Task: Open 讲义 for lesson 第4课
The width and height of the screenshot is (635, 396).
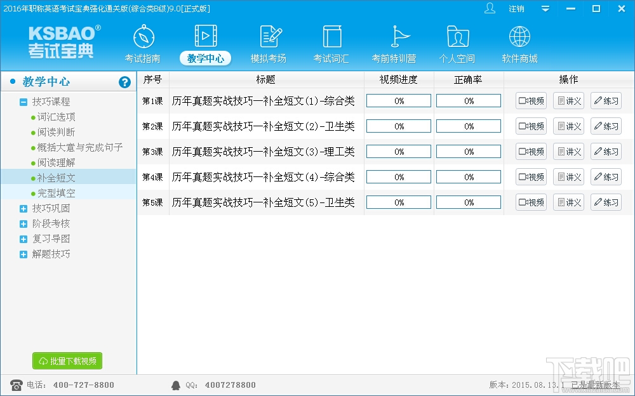Action: click(568, 177)
